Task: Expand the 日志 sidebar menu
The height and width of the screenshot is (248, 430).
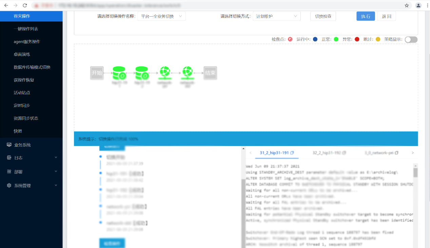Action: click(x=31, y=158)
